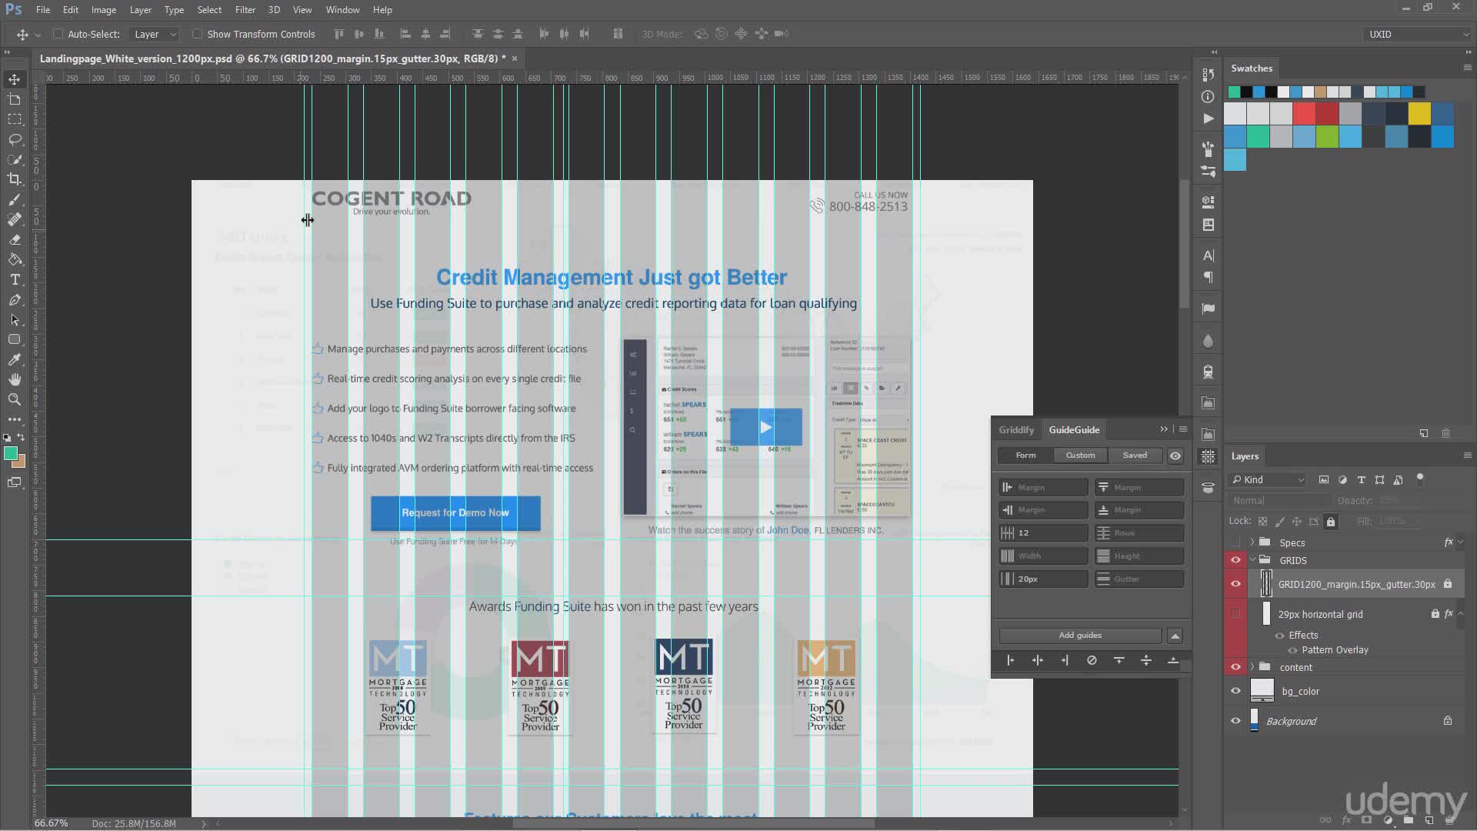Select the Artboard tool
1477x831 pixels.
pos(15,99)
